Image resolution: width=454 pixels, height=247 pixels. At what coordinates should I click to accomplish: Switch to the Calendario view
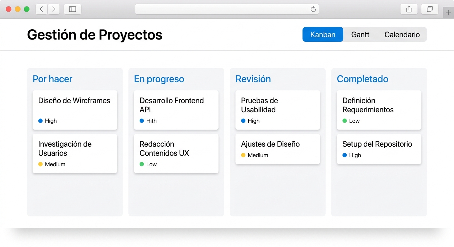click(x=402, y=34)
